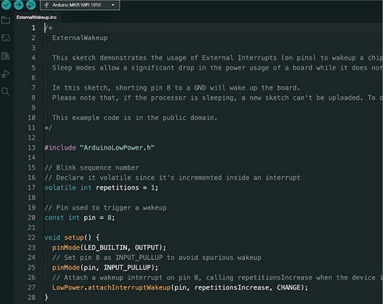Screen dimensions: 383x304
Task: Click the Verify sketch checkmark button
Action: coord(6,5)
